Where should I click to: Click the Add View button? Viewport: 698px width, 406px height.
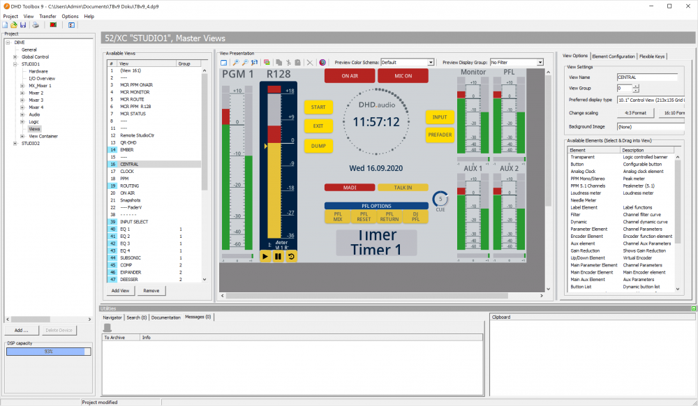[x=120, y=290]
